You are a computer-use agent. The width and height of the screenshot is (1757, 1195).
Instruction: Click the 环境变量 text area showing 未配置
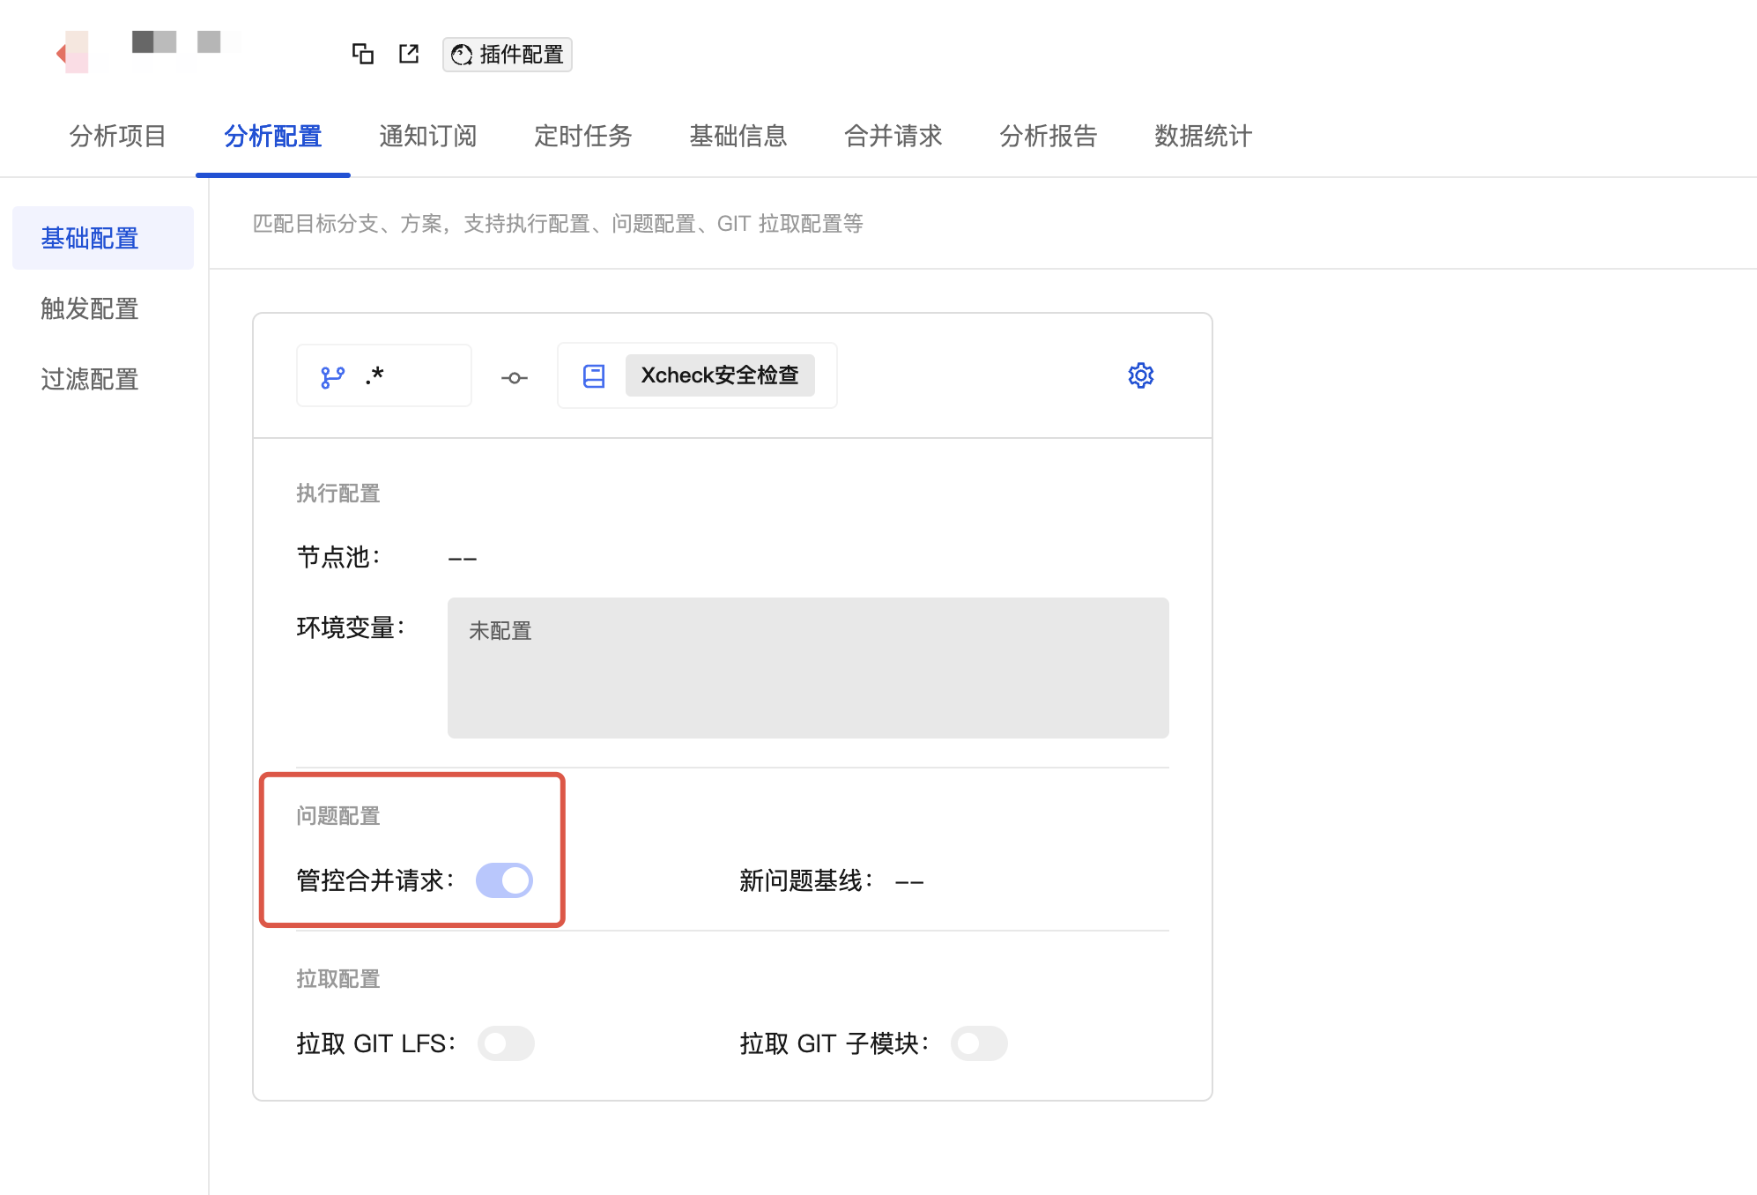click(808, 668)
